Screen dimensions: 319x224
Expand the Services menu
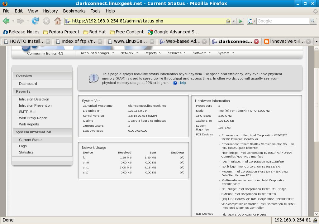[x=177, y=53]
